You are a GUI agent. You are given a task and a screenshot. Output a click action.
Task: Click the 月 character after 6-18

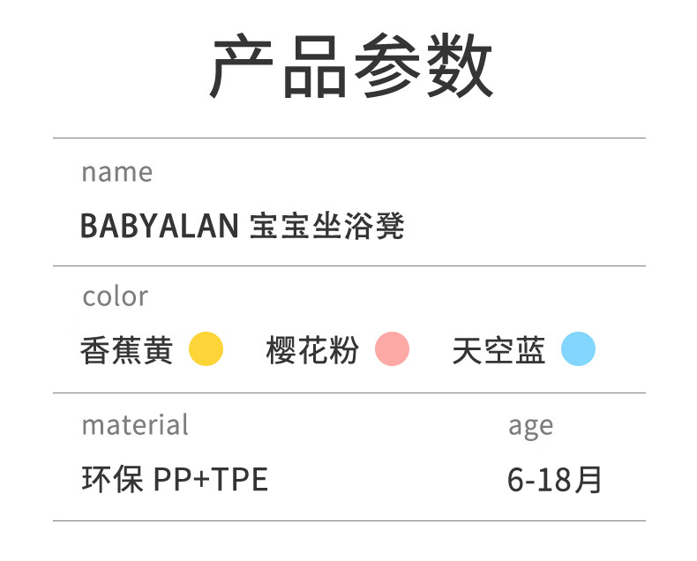588,479
